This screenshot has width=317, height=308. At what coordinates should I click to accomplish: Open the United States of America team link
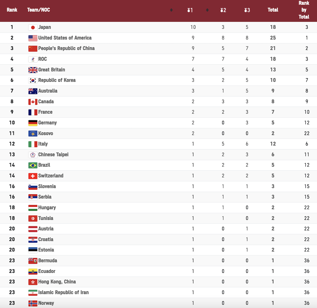[65, 38]
